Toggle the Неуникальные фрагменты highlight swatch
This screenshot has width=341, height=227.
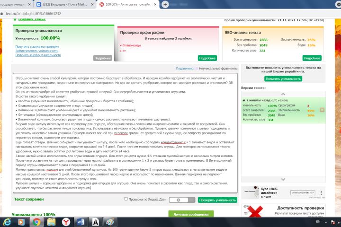tap(197, 69)
